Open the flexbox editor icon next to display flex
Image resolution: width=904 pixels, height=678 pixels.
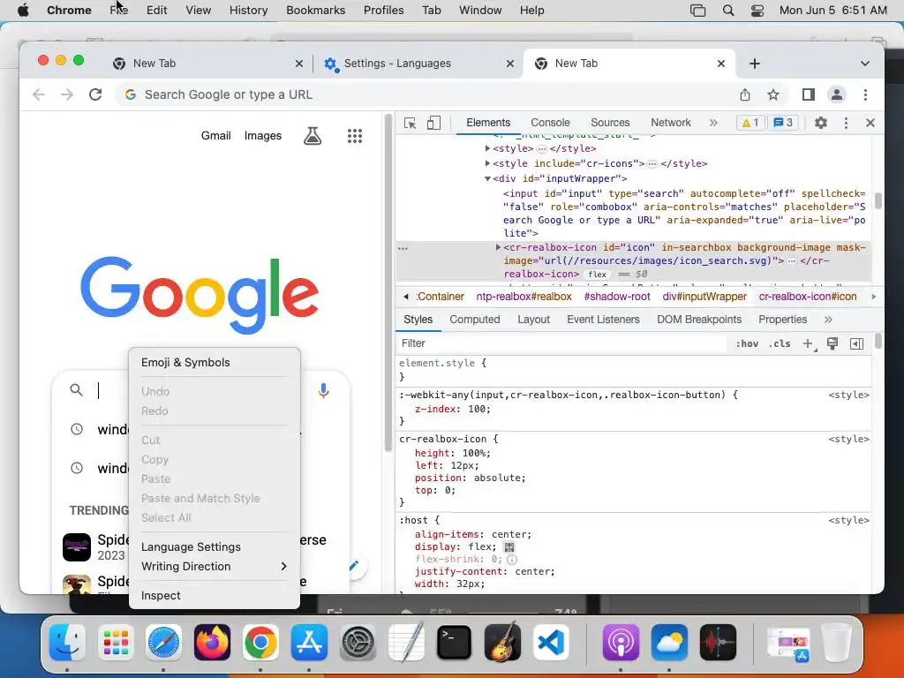508,546
